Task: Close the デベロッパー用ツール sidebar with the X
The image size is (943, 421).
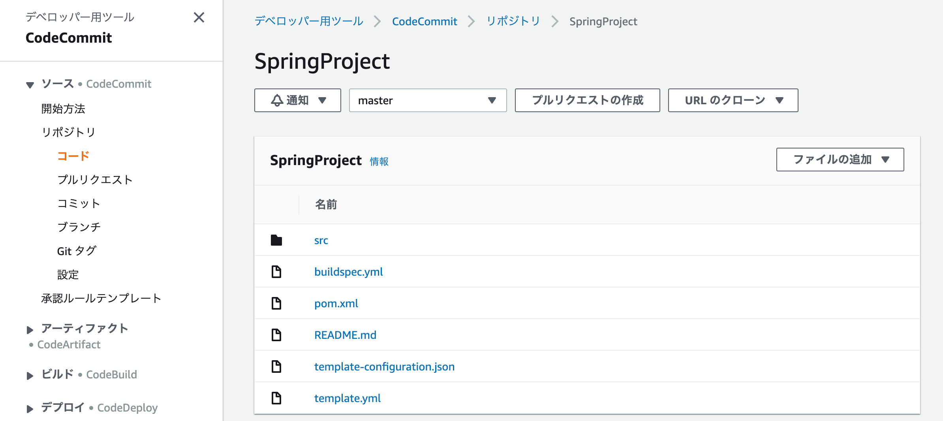Action: pyautogui.click(x=199, y=18)
